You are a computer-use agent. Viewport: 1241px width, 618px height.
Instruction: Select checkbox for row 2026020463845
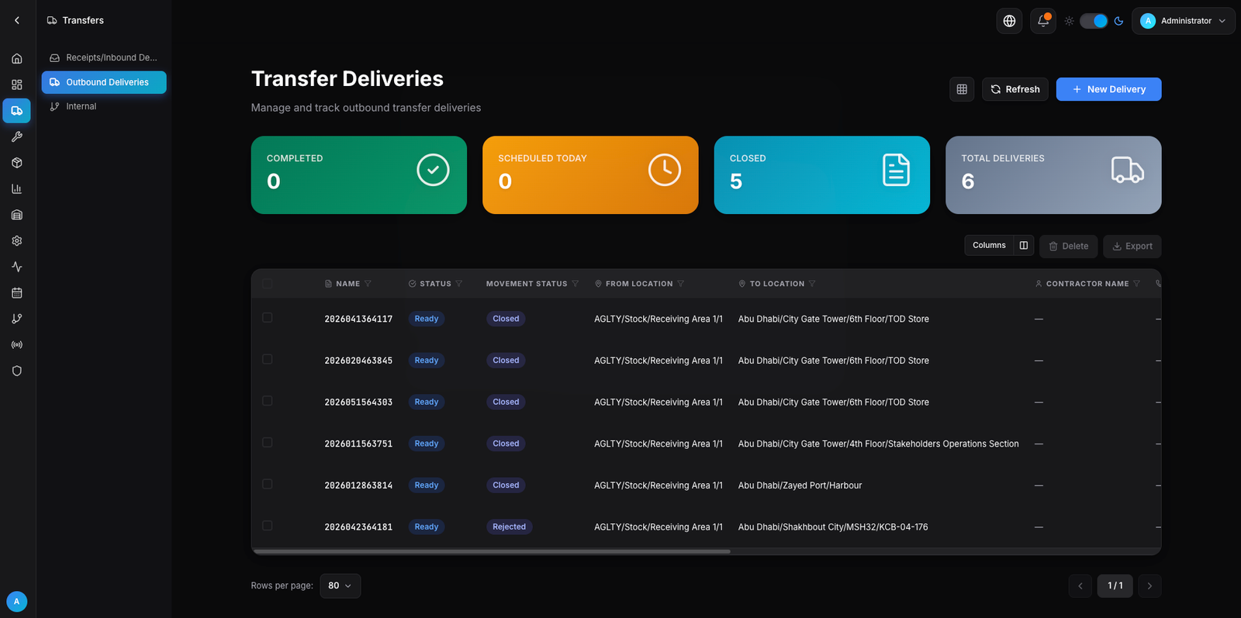coord(268,360)
